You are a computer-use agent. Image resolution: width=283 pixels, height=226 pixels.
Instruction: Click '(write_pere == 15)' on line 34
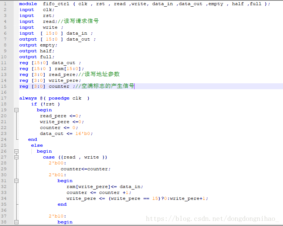point(134,199)
